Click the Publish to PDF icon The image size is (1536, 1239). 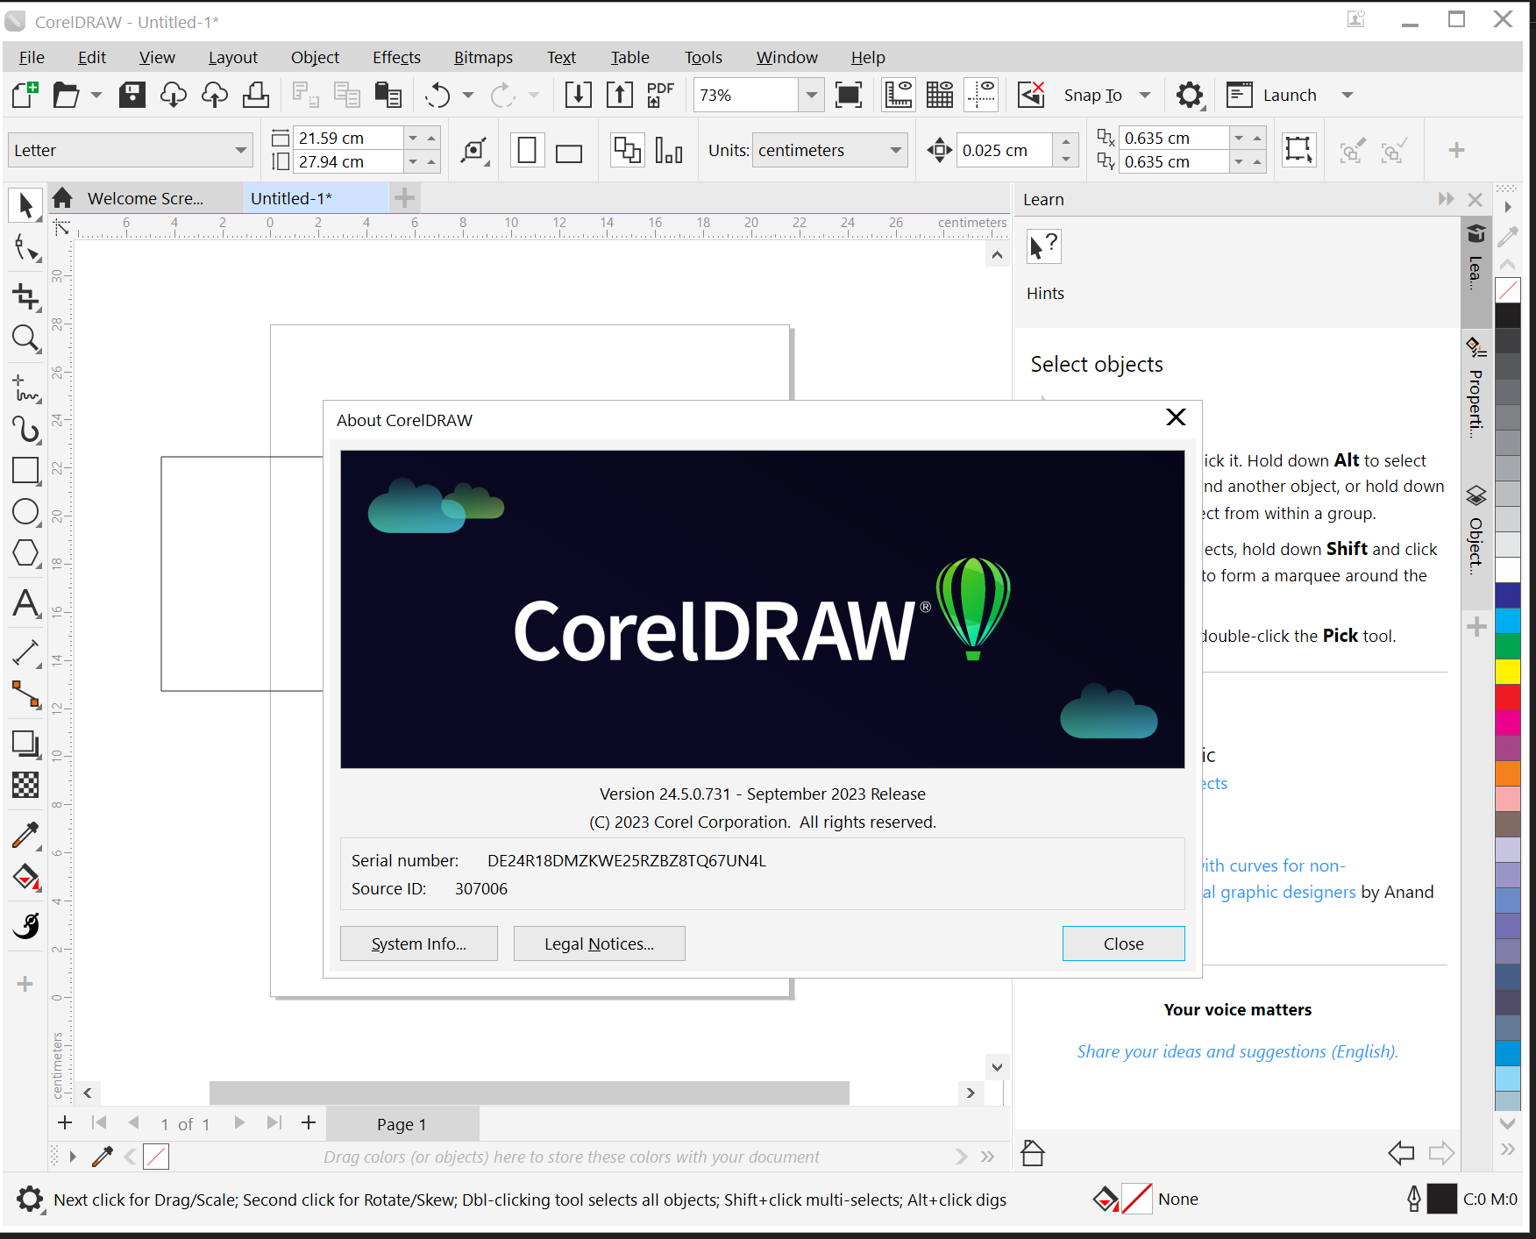point(660,95)
